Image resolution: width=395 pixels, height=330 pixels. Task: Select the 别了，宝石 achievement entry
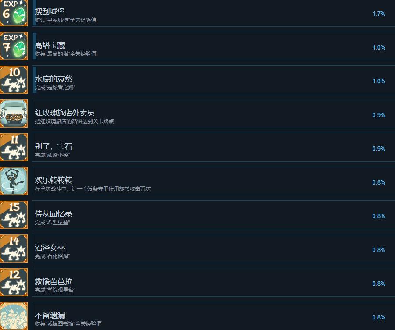point(213,147)
